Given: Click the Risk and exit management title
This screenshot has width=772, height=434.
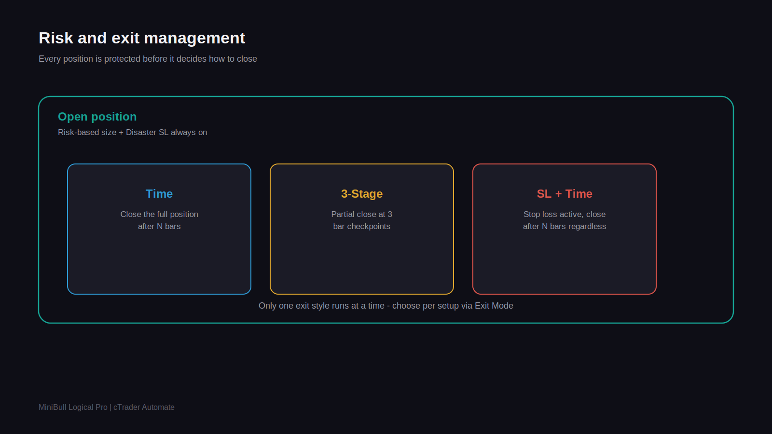Looking at the screenshot, I should point(142,38).
